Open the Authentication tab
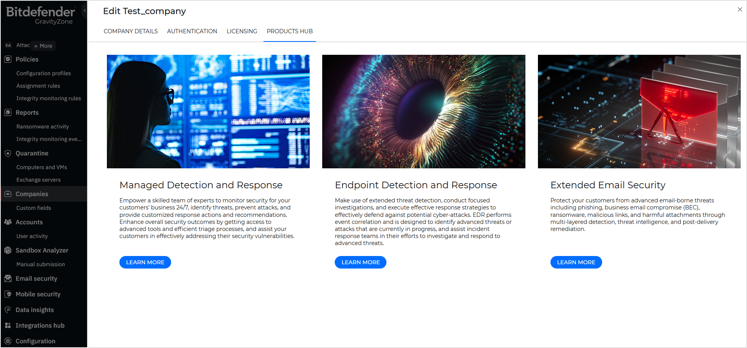 (x=192, y=31)
